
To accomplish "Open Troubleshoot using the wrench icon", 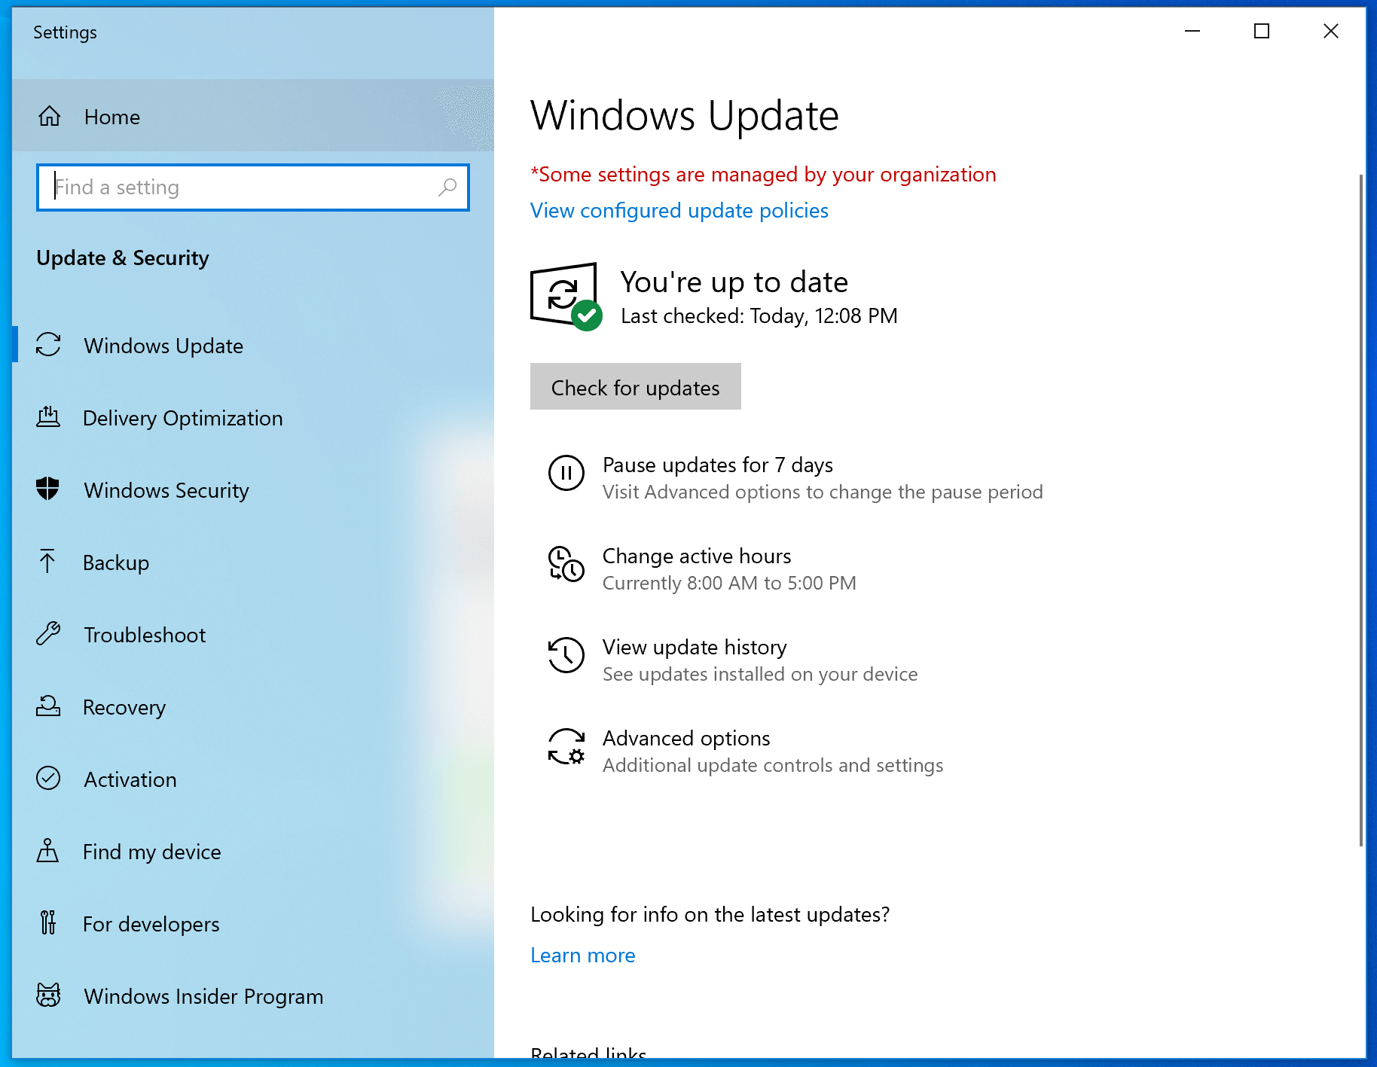I will point(48,635).
